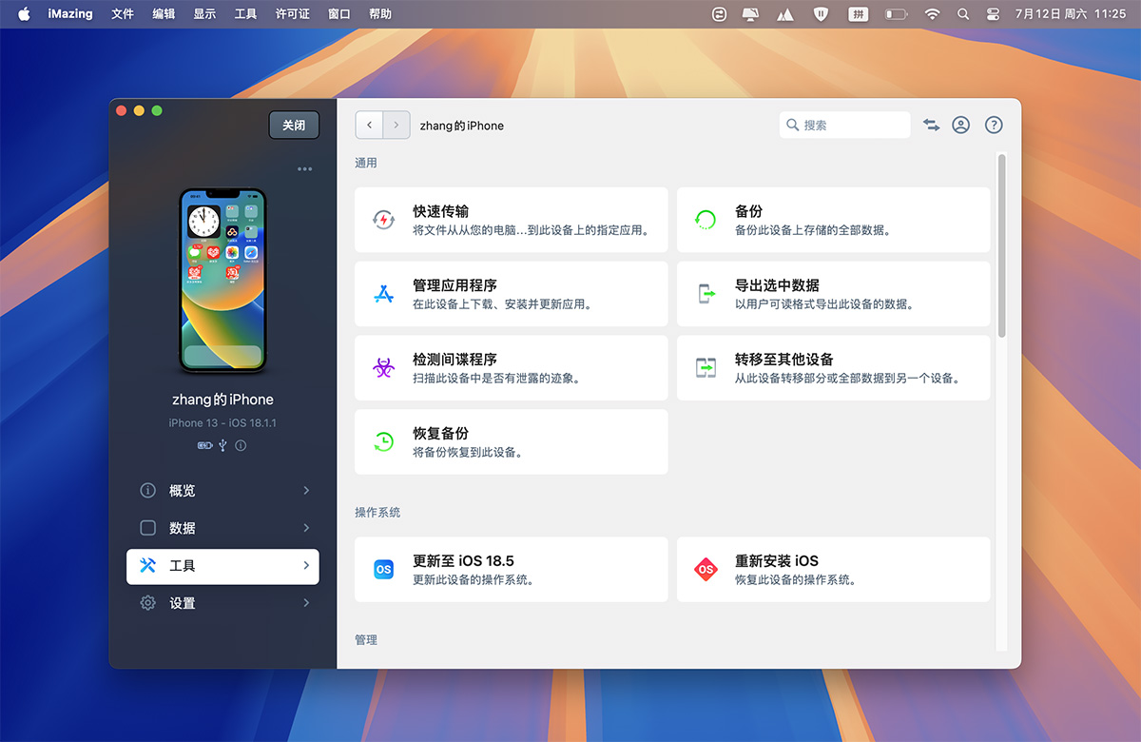The height and width of the screenshot is (742, 1141).
Task: Go back with the left arrow button
Action: click(x=369, y=125)
